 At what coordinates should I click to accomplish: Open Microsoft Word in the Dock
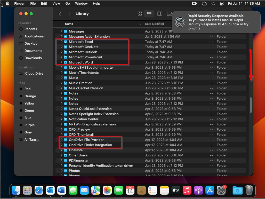point(61,190)
